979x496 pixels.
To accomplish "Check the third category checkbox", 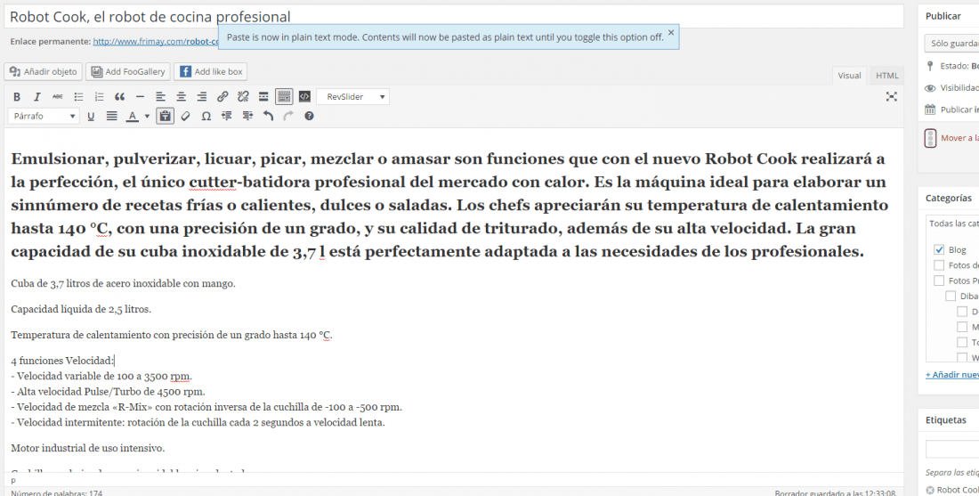I will (939, 281).
